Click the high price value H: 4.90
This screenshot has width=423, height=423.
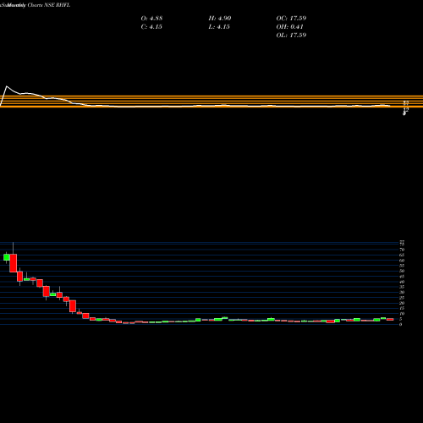coord(220,19)
